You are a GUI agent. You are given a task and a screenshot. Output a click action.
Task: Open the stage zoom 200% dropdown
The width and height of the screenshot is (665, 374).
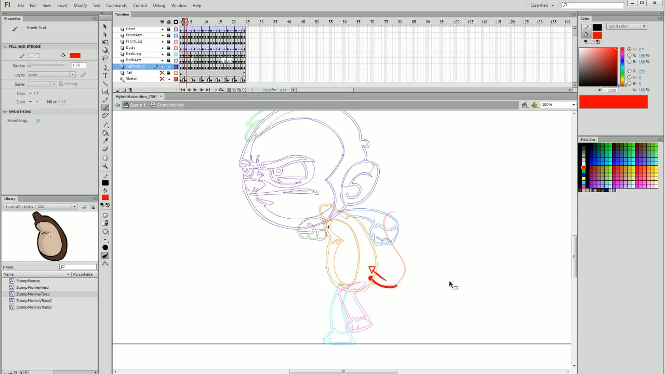pyautogui.click(x=574, y=105)
